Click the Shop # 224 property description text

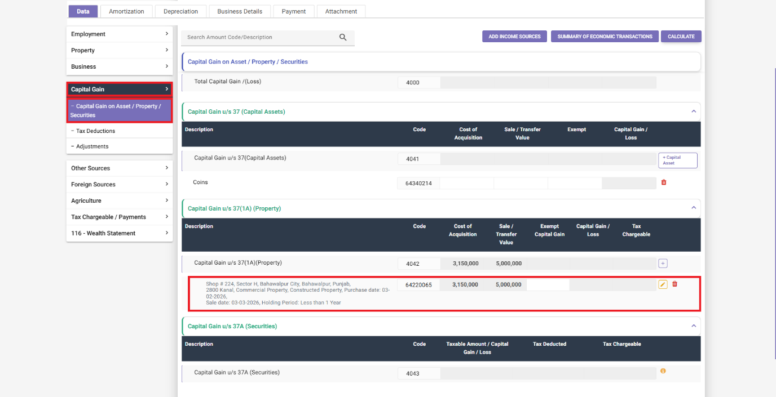click(x=298, y=293)
